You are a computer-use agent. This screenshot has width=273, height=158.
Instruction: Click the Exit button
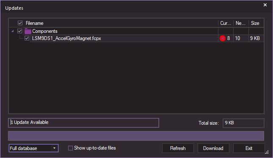pos(249,148)
